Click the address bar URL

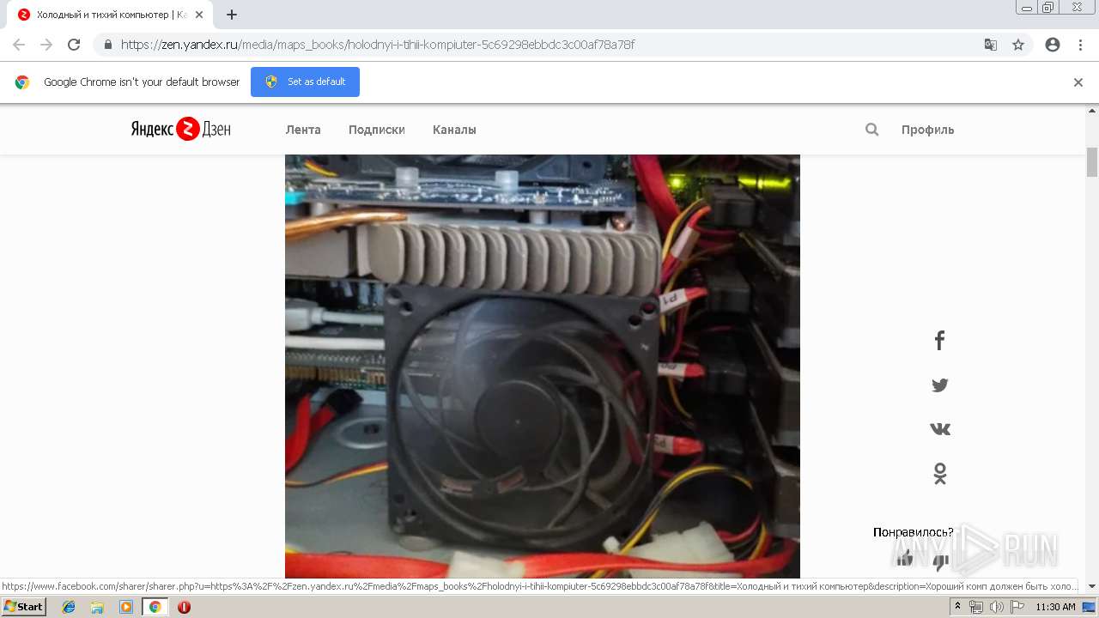pyautogui.click(x=378, y=45)
